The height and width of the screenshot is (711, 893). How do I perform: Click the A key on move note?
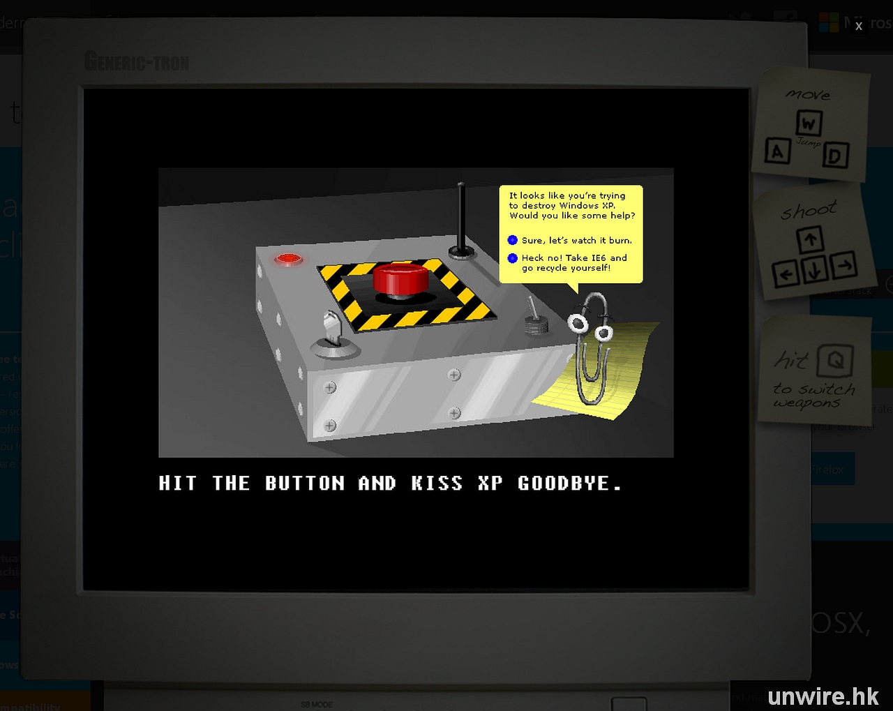777,151
